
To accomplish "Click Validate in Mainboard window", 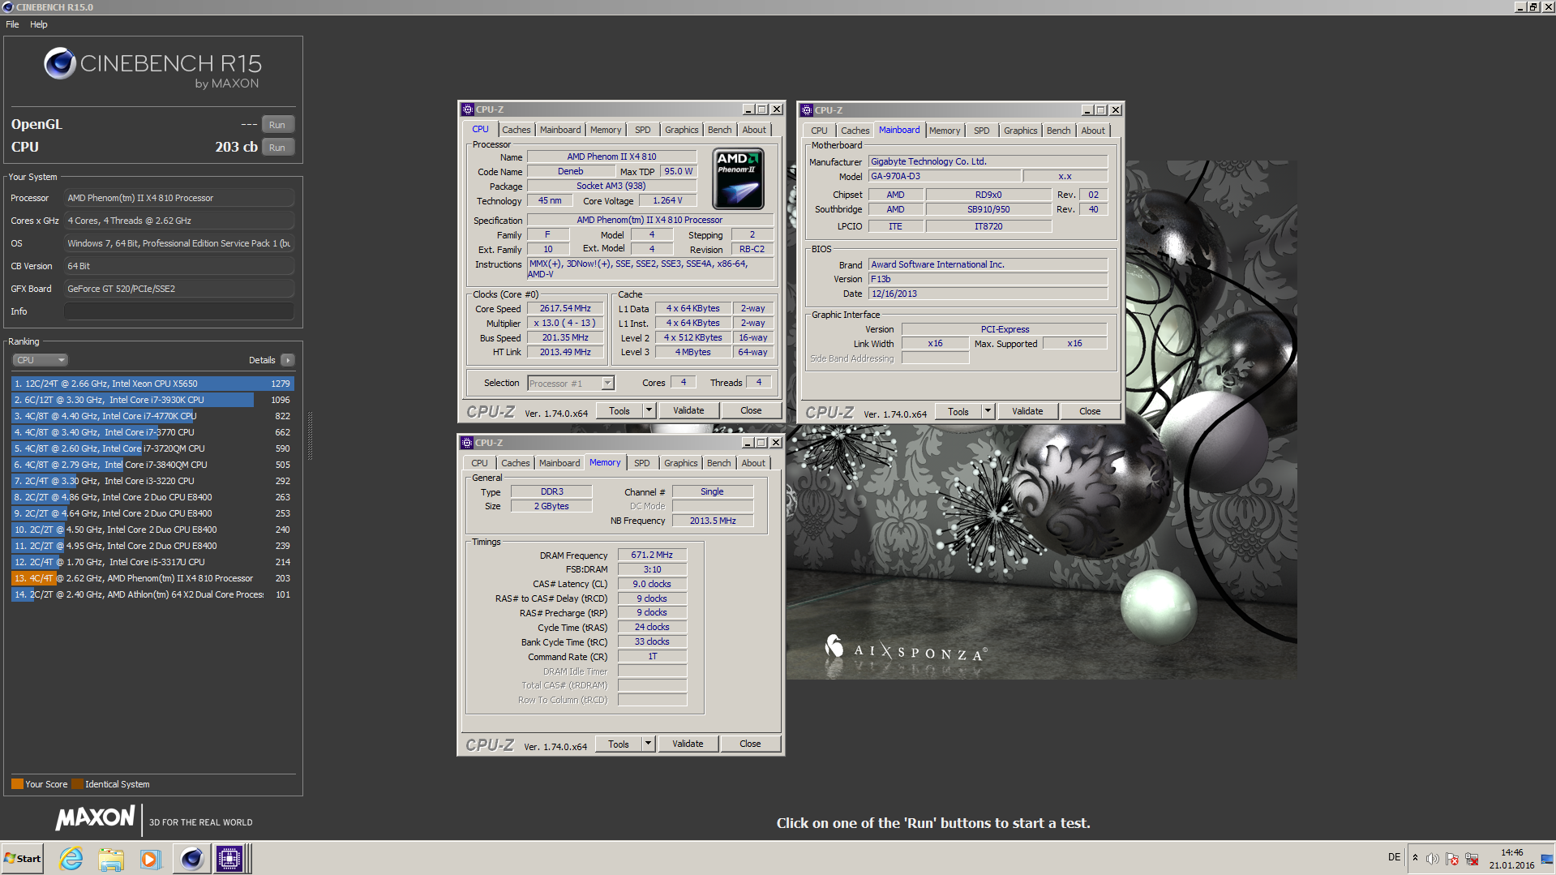I will tap(1027, 412).
